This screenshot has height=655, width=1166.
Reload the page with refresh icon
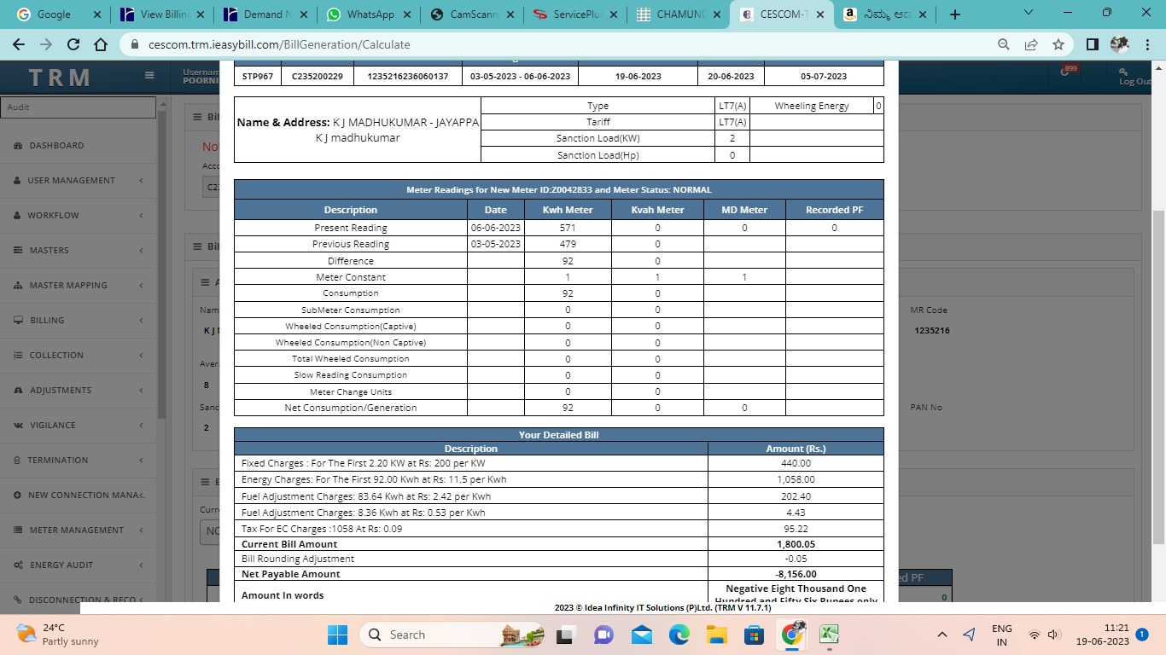click(x=73, y=44)
